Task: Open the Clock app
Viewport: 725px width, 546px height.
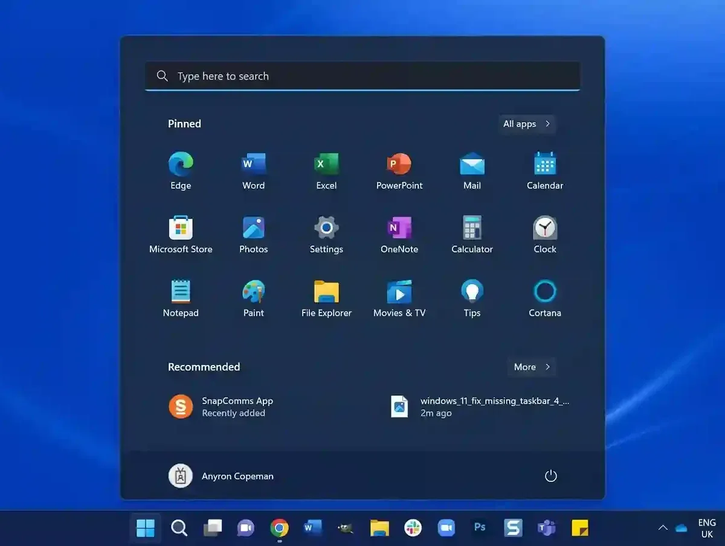Action: tap(545, 235)
